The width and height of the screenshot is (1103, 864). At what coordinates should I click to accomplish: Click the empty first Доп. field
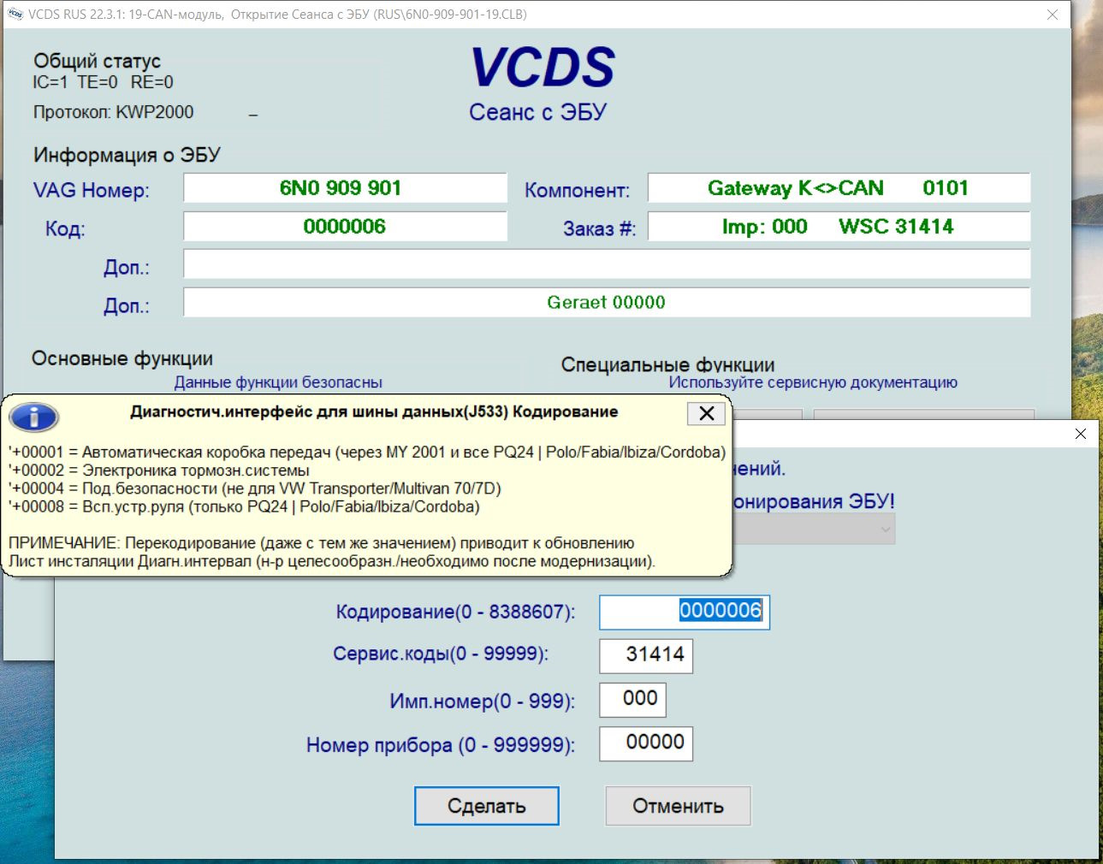607,264
